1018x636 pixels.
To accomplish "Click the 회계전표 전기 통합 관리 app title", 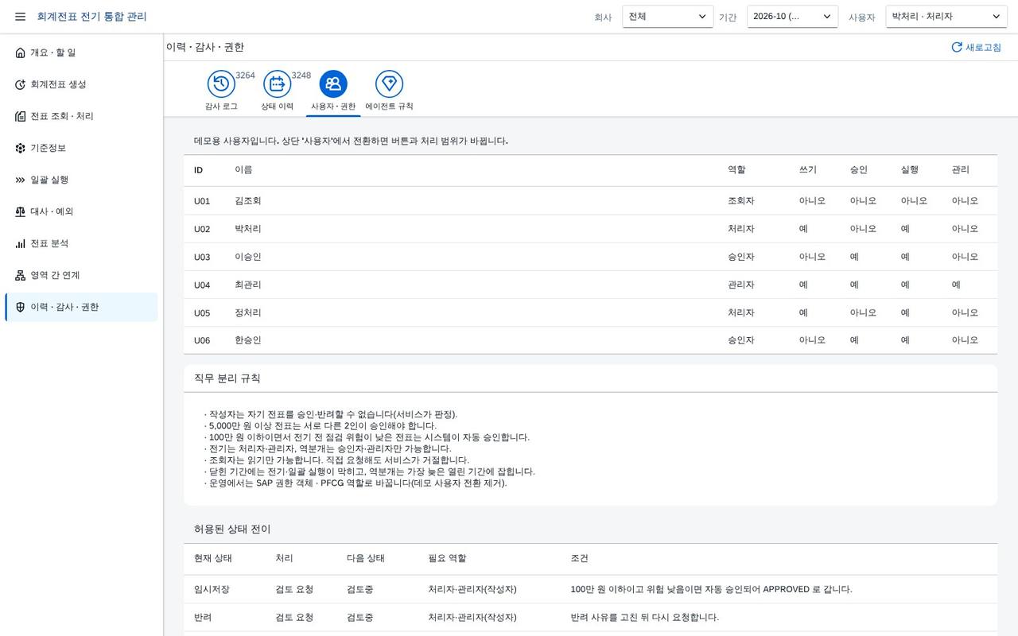I will (x=91, y=17).
